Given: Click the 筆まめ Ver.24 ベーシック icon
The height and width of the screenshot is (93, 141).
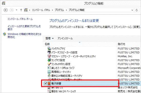Looking at the screenshot, I should (49, 91).
